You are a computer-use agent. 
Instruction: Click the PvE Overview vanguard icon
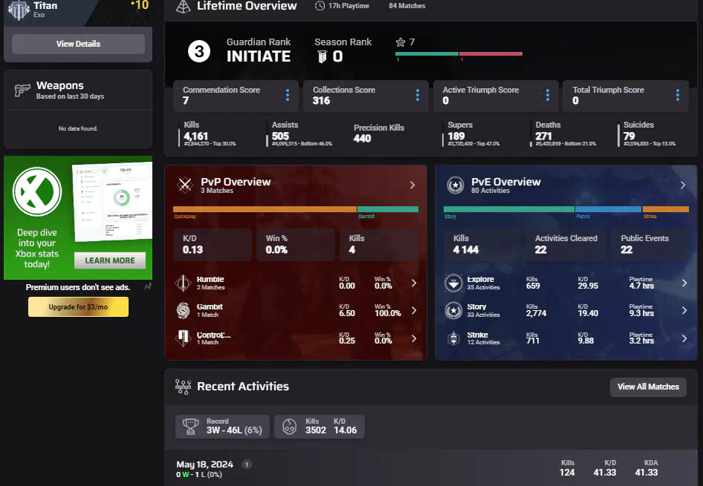pyautogui.click(x=456, y=185)
